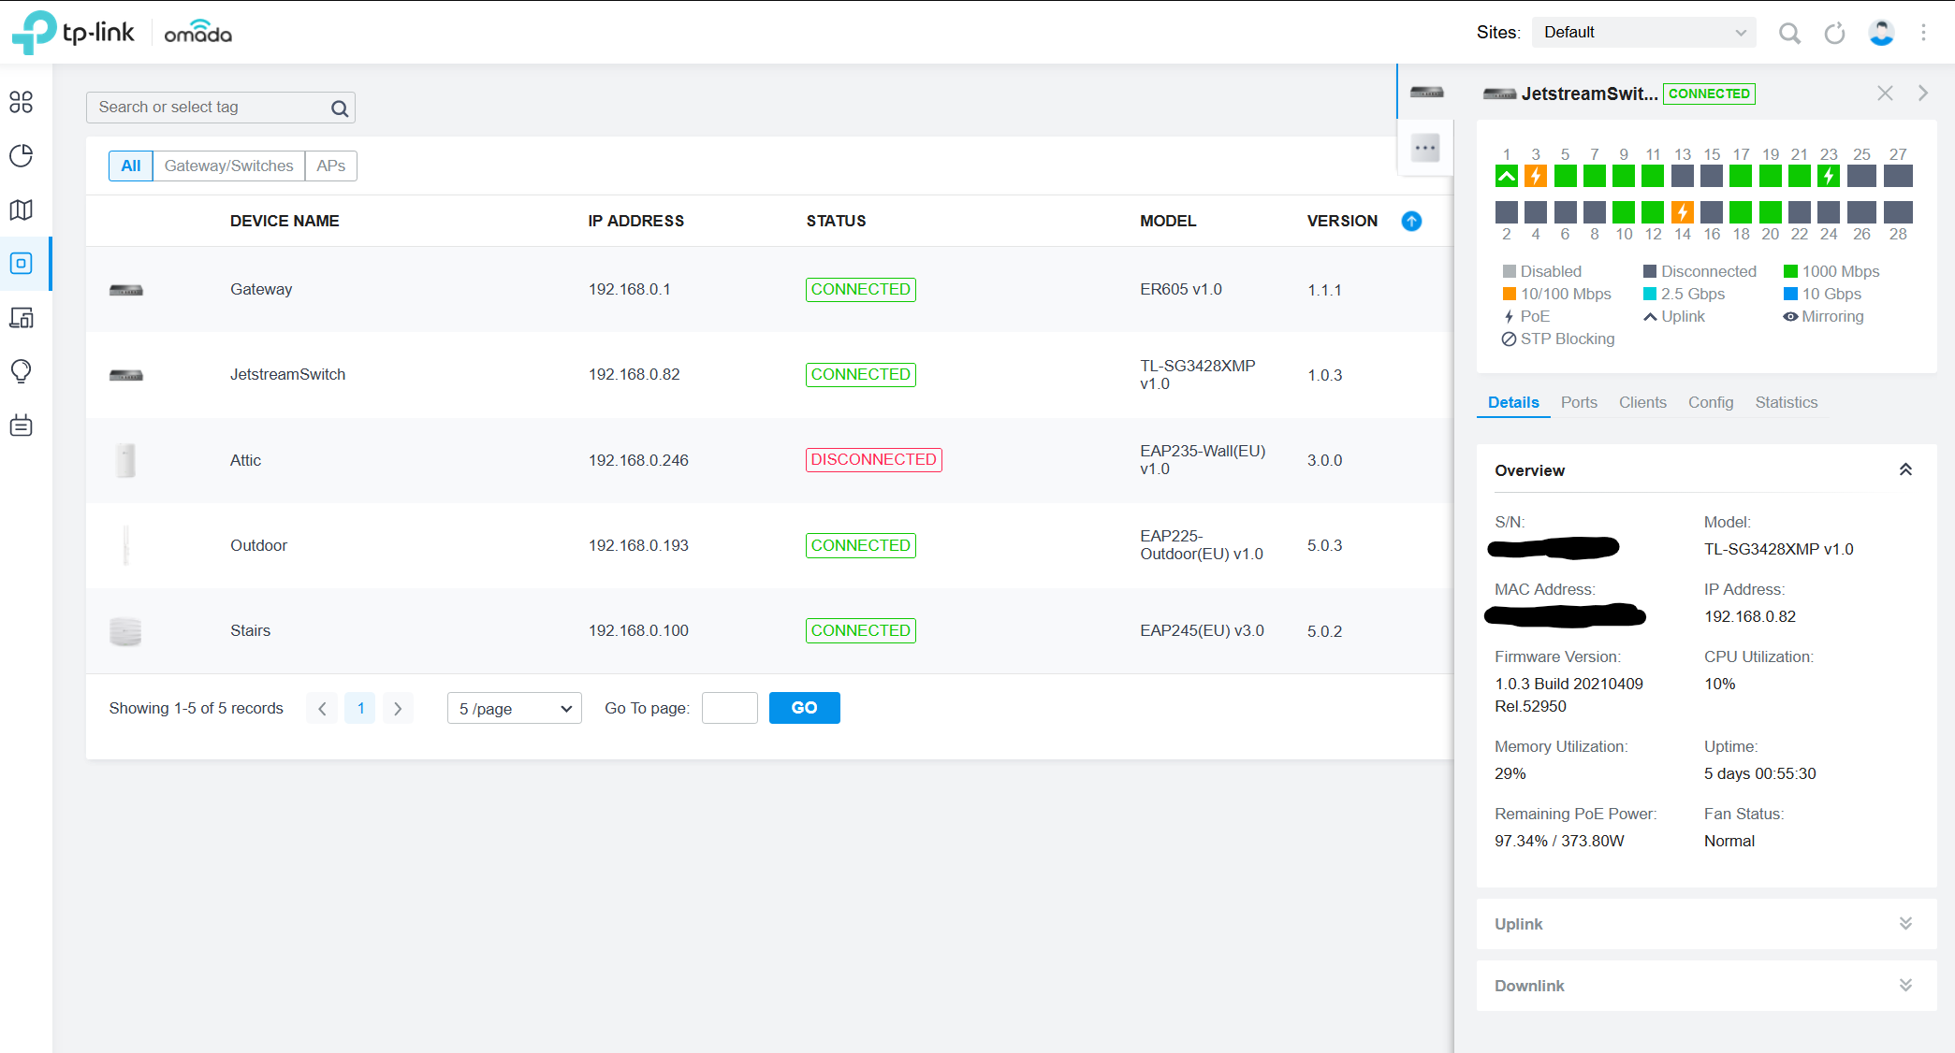
Task: Click the Search or select tag field
Action: [x=221, y=108]
